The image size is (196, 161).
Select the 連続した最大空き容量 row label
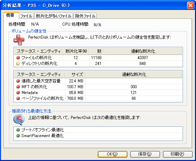pyautogui.click(x=41, y=81)
